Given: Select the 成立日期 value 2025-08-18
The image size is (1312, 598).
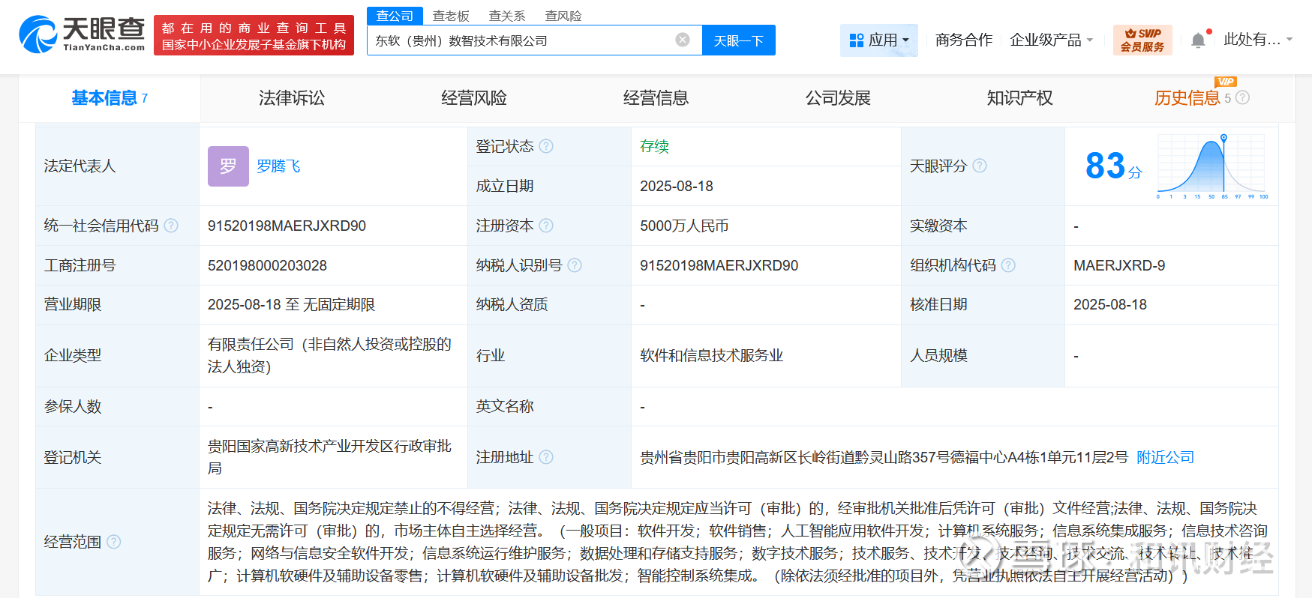Looking at the screenshot, I should pos(677,186).
